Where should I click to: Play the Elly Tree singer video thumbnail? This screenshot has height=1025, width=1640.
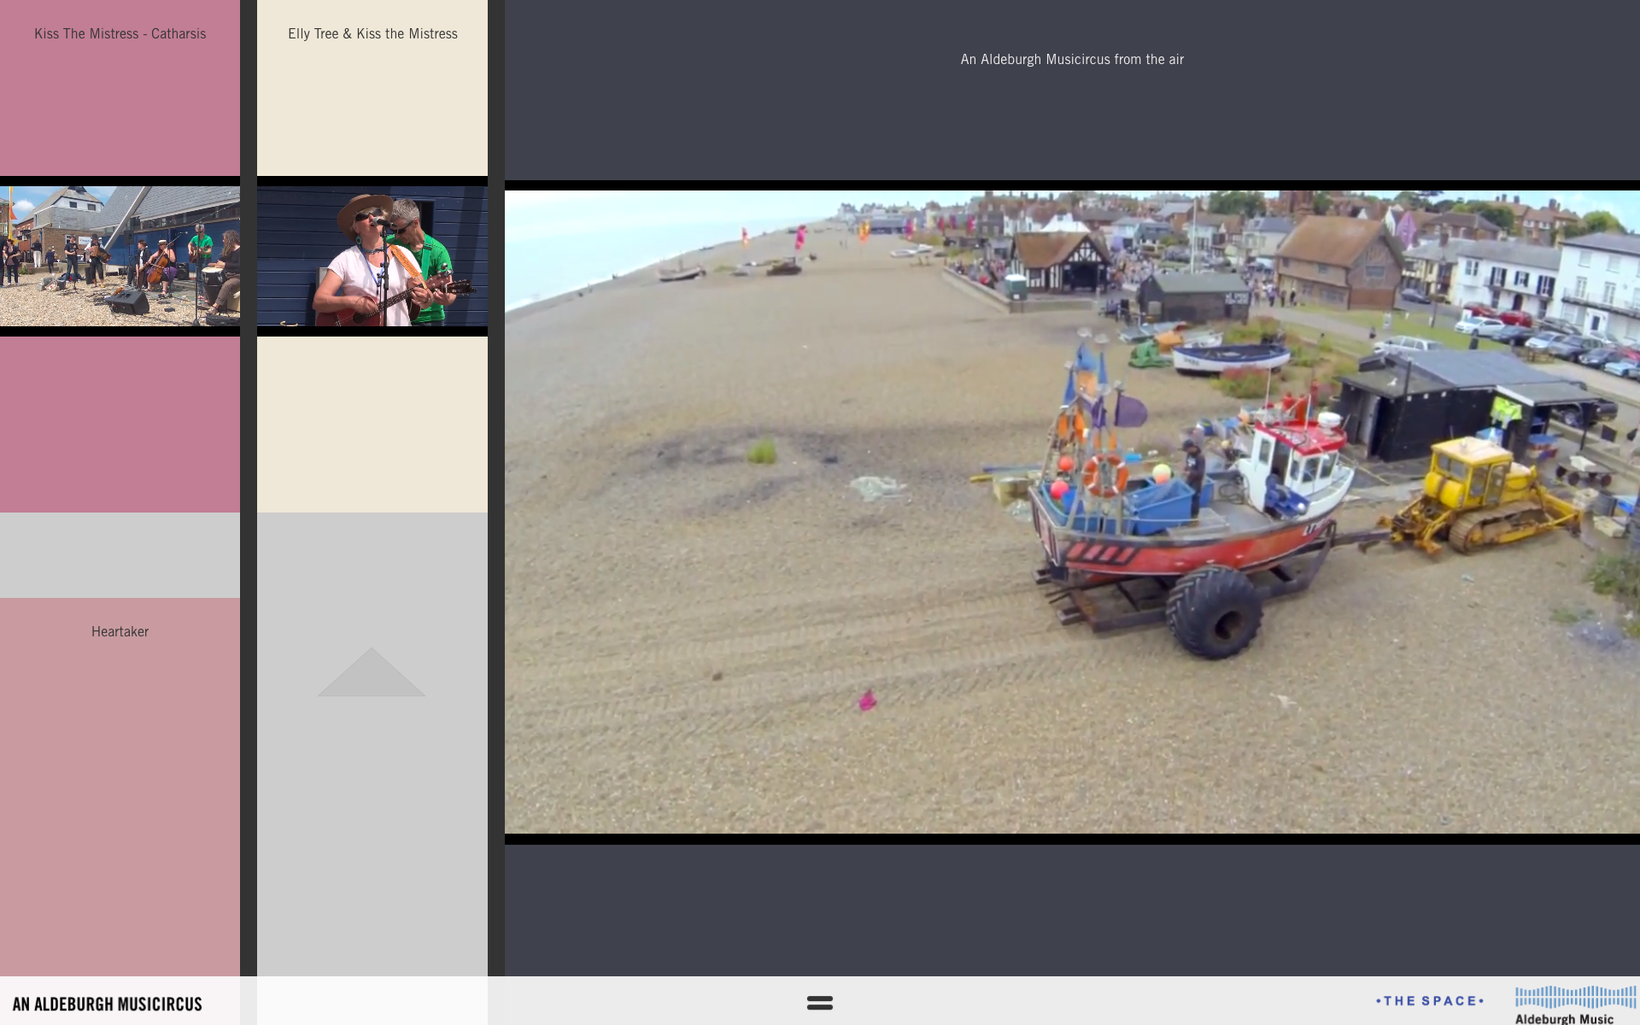tap(372, 255)
